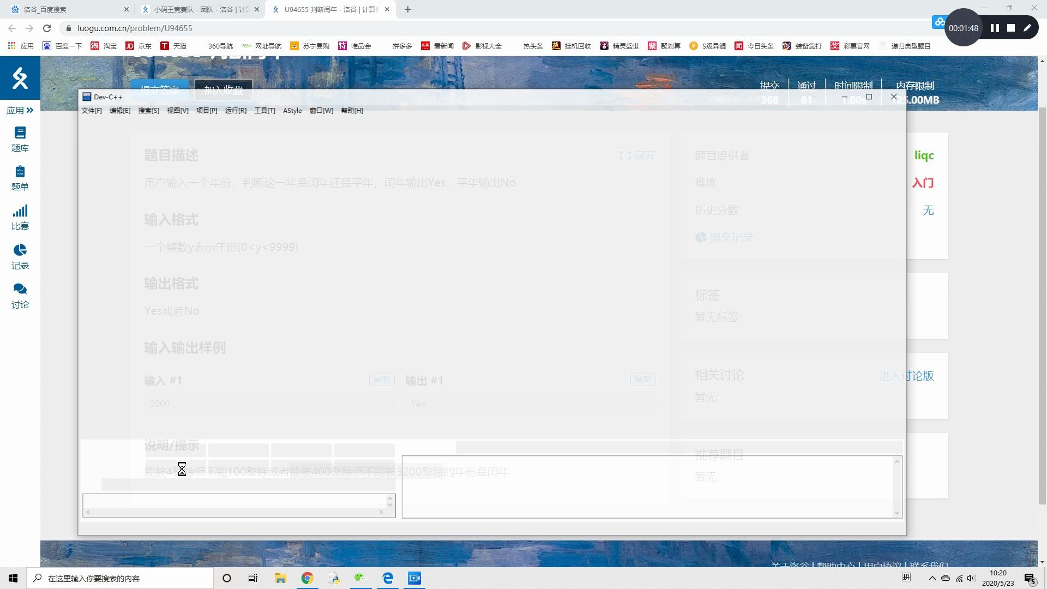Open the 淘宝 bookmark
This screenshot has height=589, width=1047.
tap(104, 46)
